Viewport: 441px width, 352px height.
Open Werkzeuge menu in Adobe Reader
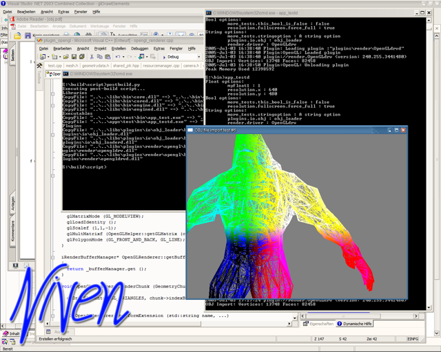[99, 26]
